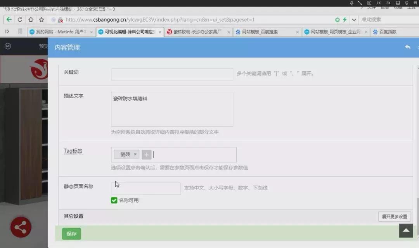Expand more settings via 展开更多设置
This screenshot has width=419, height=248.
tap(395, 217)
